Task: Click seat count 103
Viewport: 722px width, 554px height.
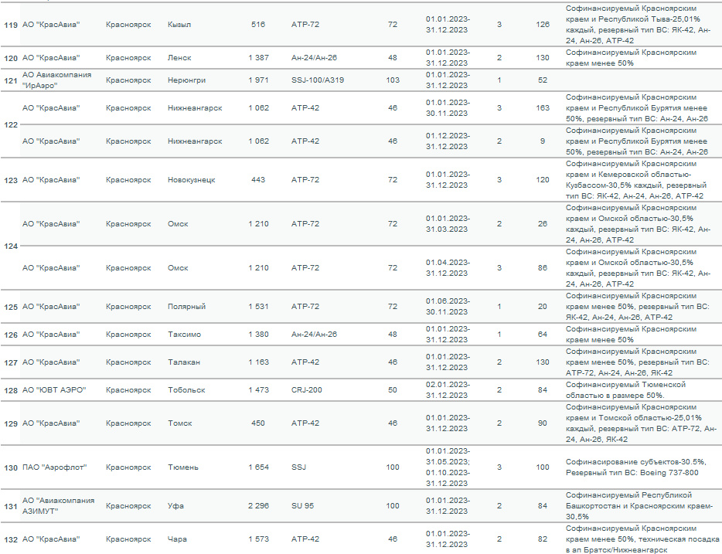Action: (x=393, y=80)
